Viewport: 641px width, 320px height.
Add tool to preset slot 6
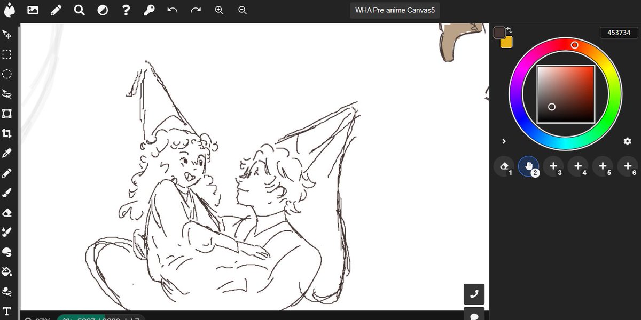(x=628, y=166)
